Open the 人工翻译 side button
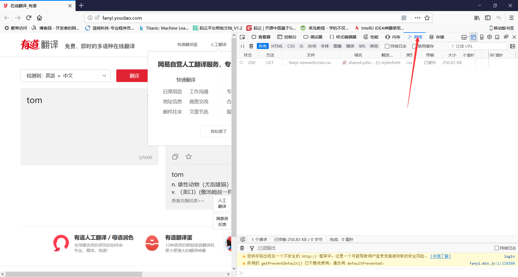The height and width of the screenshot is (277, 518). point(222,204)
